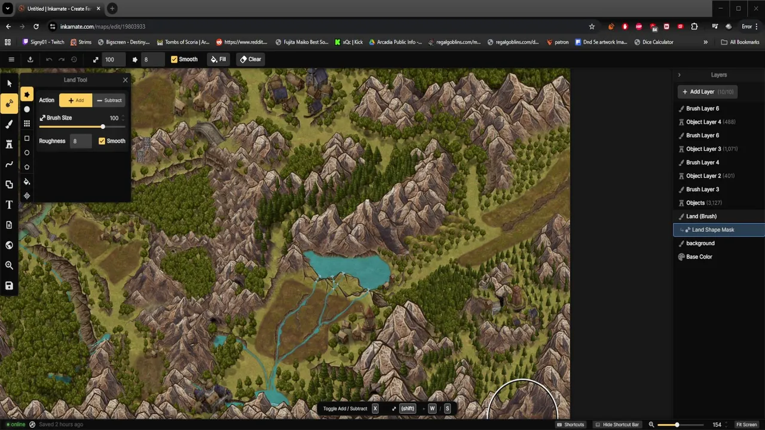The width and height of the screenshot is (765, 430).
Task: Choose the round circle brush shape
Action: click(x=27, y=109)
